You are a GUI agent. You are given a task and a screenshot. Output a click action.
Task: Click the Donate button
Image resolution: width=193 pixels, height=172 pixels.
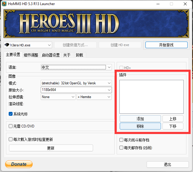(19, 164)
